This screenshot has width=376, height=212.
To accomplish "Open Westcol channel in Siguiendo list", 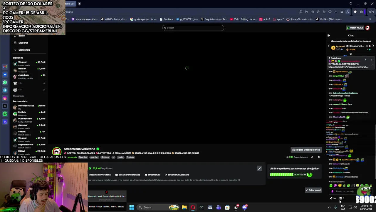I will 29,63.
